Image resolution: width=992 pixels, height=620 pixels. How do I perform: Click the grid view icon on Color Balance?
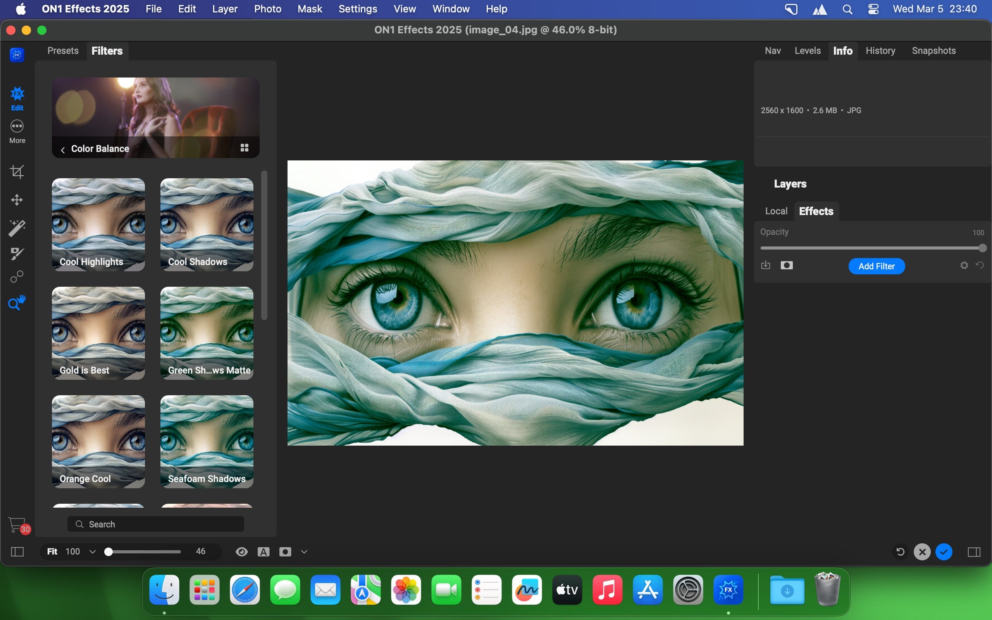pos(244,148)
